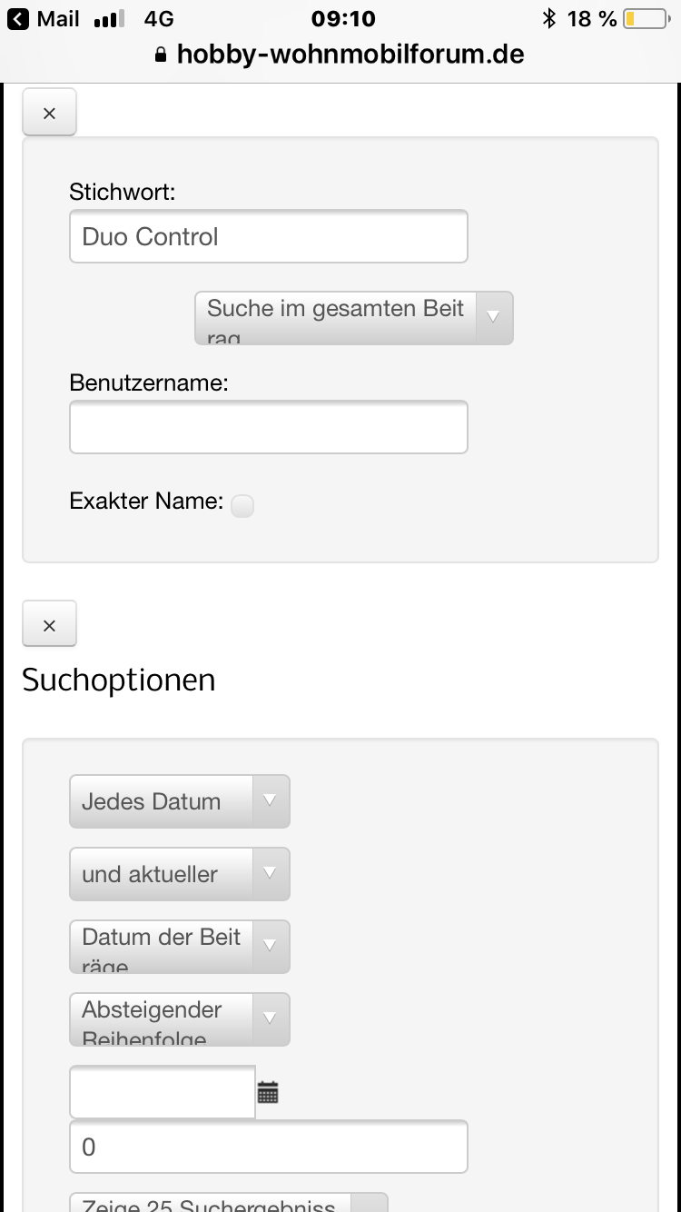Toggle the Exakter Name checkbox

(242, 506)
